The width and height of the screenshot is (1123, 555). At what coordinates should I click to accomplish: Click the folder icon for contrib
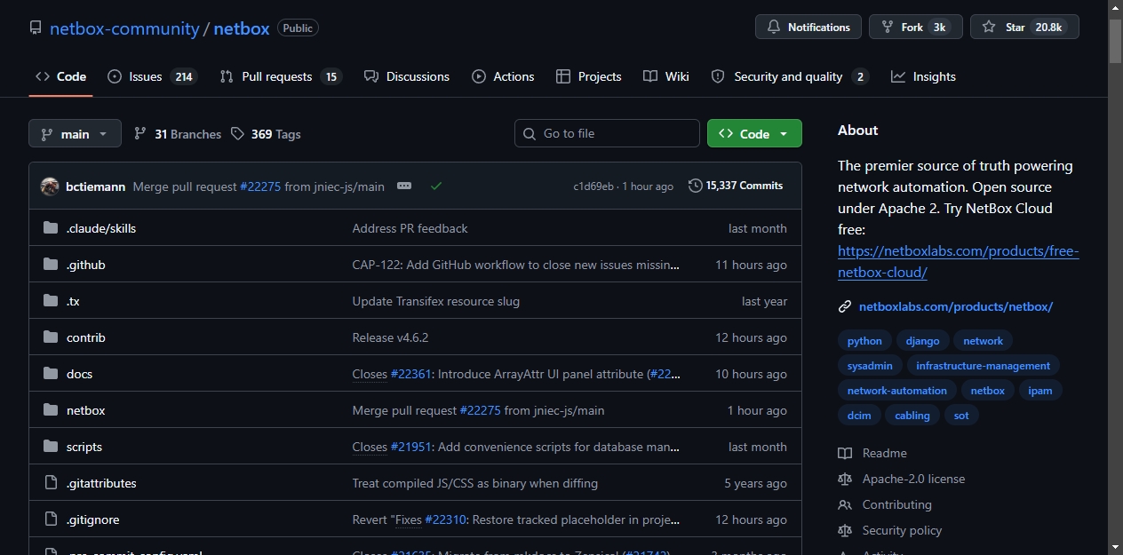pyautogui.click(x=50, y=337)
